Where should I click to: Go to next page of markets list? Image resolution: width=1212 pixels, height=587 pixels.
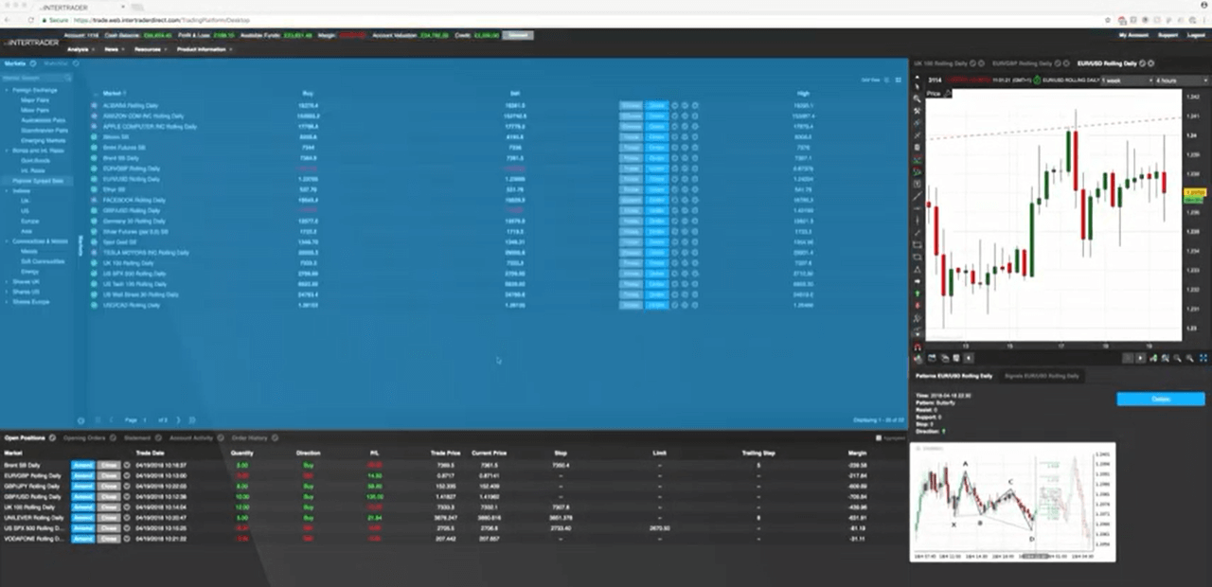[178, 419]
